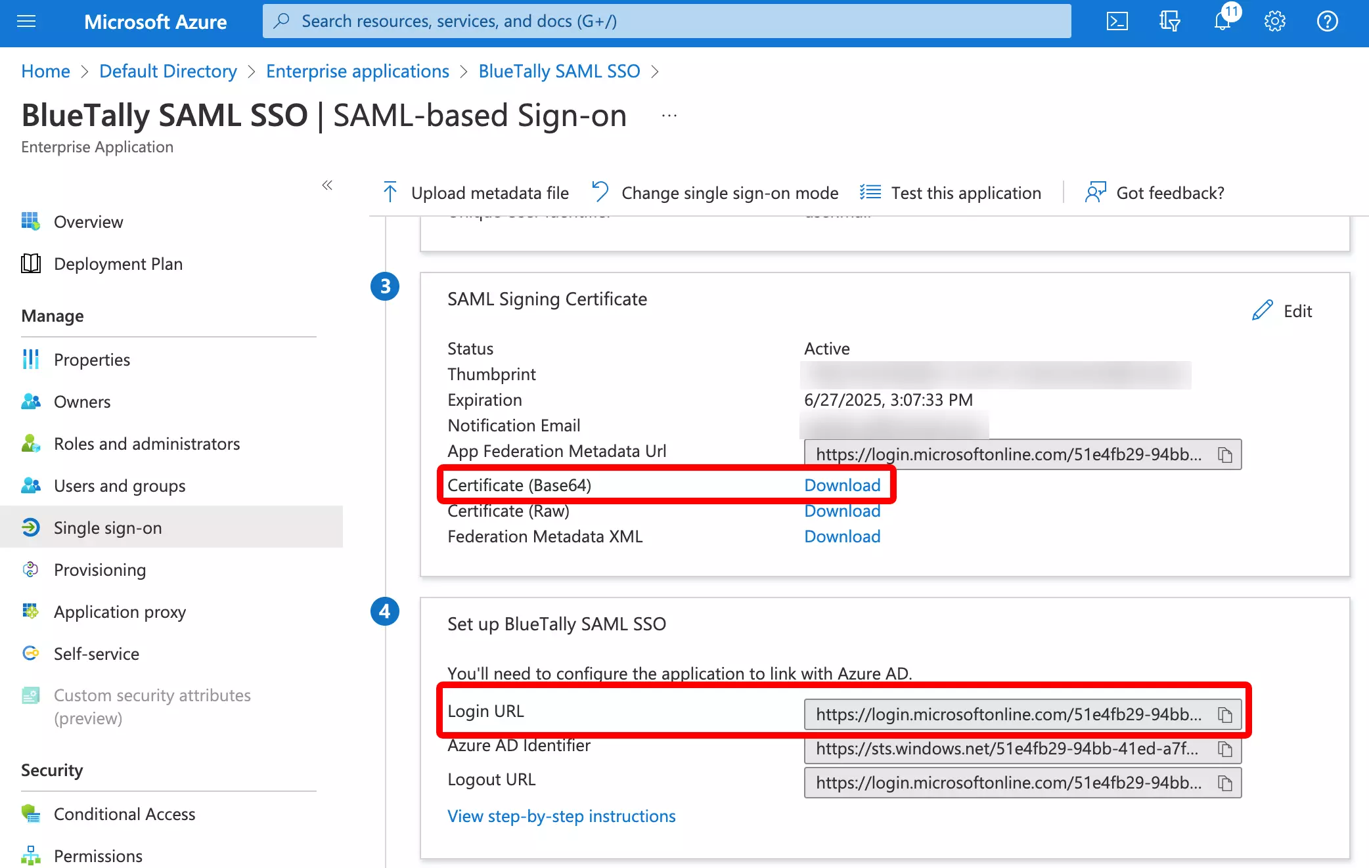The width and height of the screenshot is (1369, 868).
Task: Click the expiration value 6/27/2025, 3:07:33 PM
Action: pos(888,400)
